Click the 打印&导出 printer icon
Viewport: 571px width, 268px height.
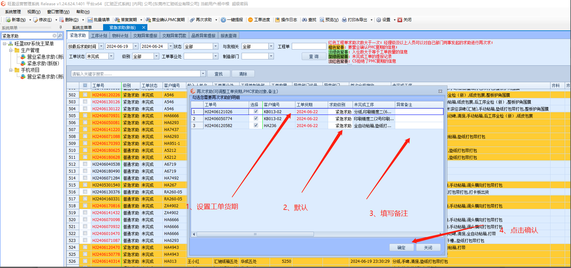[x=344, y=20]
